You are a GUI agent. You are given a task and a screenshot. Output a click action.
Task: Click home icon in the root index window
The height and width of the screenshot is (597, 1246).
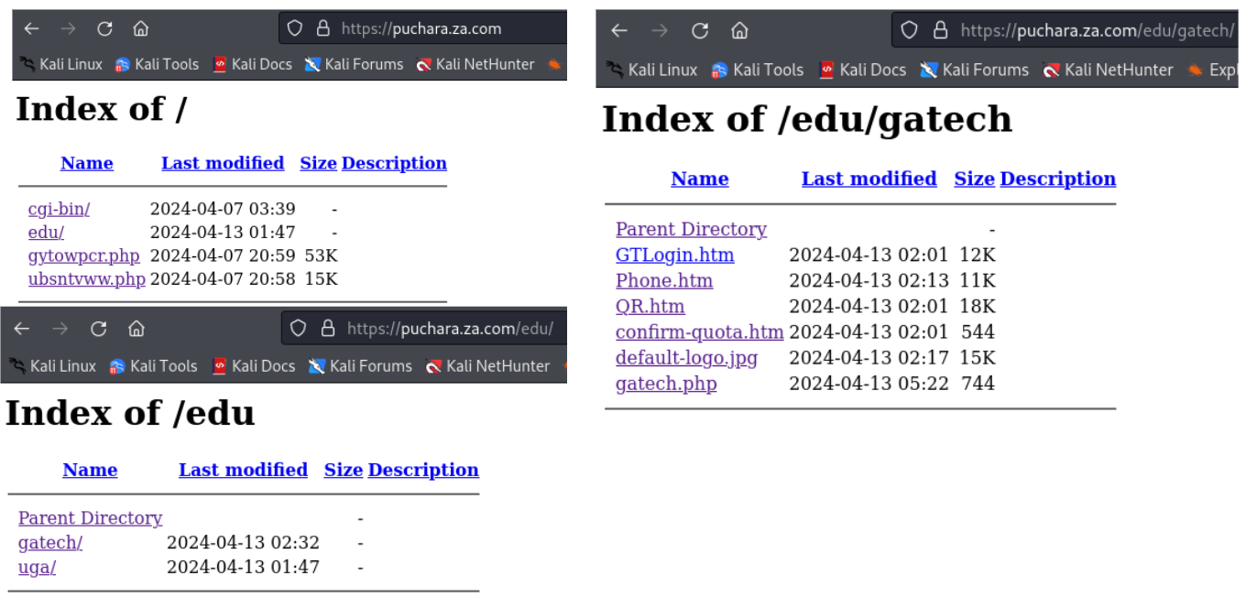click(140, 28)
